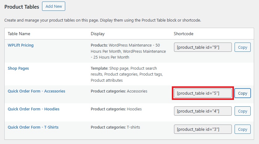Click the Shortcode column header

184,34
